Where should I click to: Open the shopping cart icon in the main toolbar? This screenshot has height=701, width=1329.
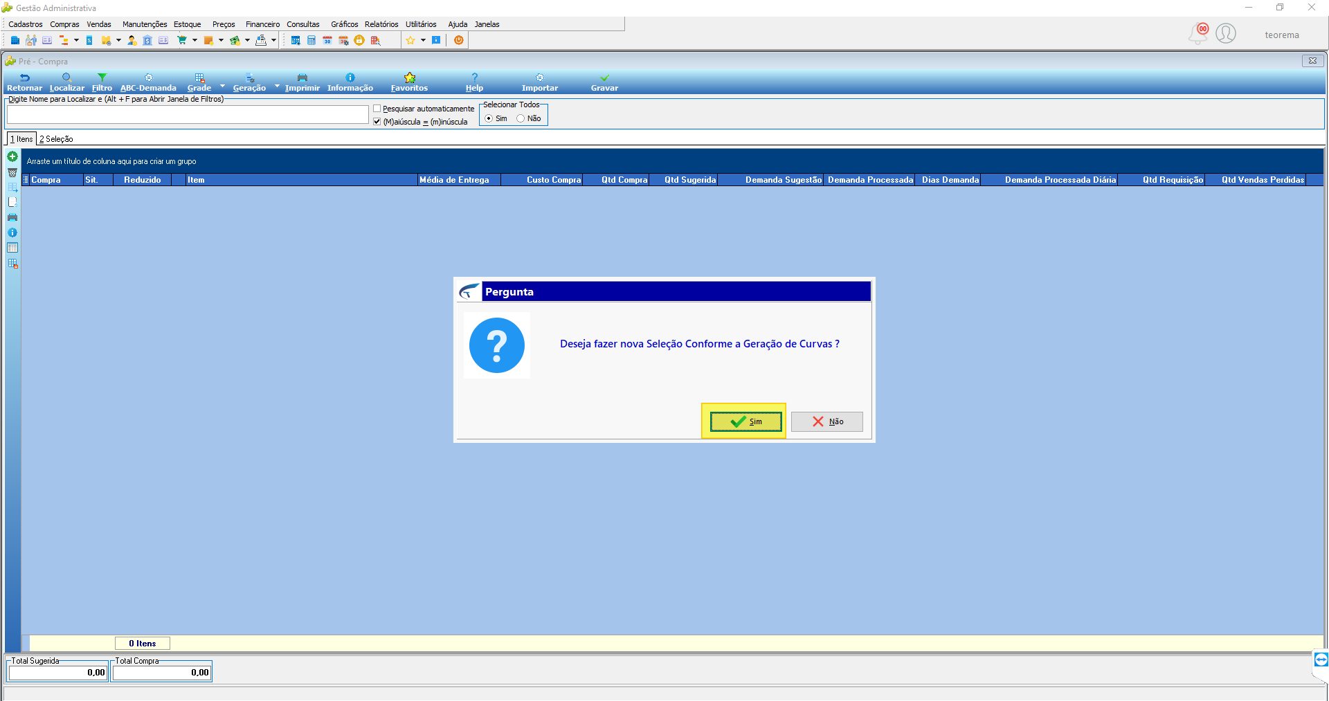182,41
